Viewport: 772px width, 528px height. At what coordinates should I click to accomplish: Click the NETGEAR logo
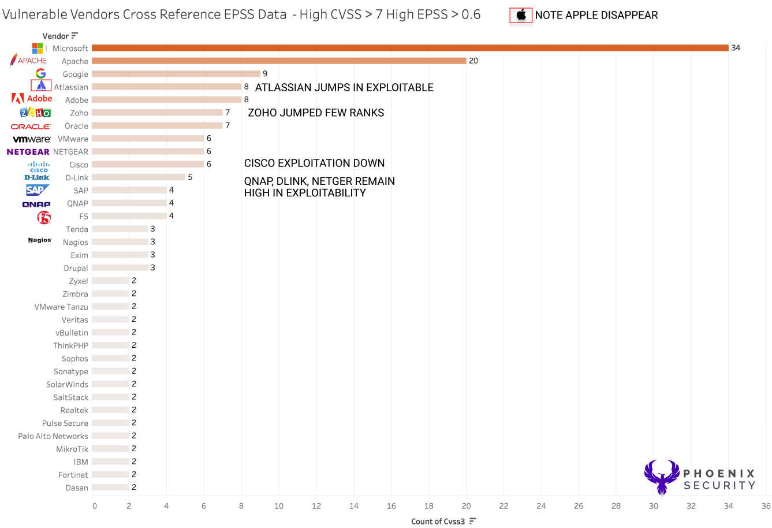28,152
